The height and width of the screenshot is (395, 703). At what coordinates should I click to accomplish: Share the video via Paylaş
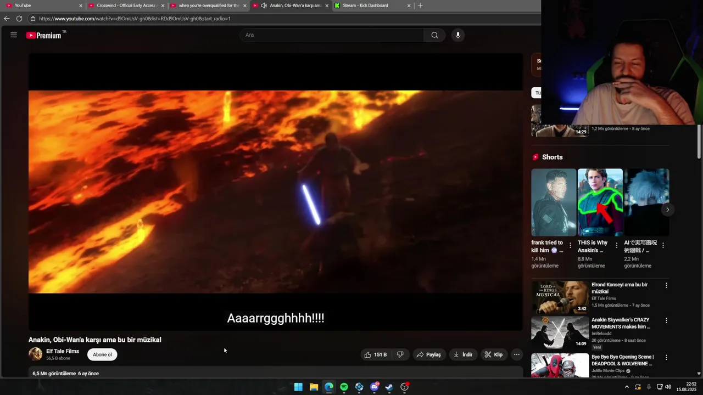[428, 355]
